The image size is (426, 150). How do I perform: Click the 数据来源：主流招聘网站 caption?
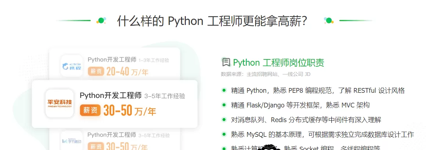pos(265,74)
